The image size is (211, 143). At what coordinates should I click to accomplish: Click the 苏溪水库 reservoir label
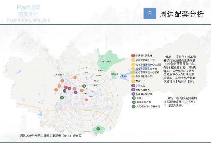123,76
